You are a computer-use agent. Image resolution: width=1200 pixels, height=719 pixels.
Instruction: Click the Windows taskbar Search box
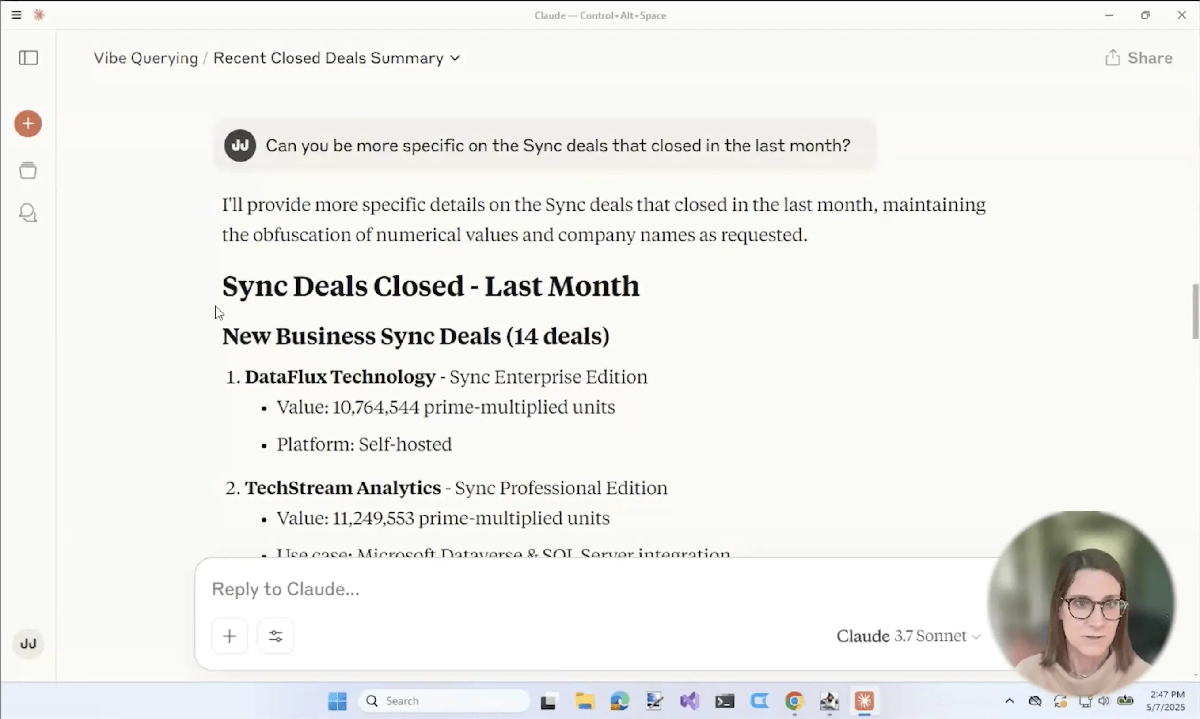[444, 700]
